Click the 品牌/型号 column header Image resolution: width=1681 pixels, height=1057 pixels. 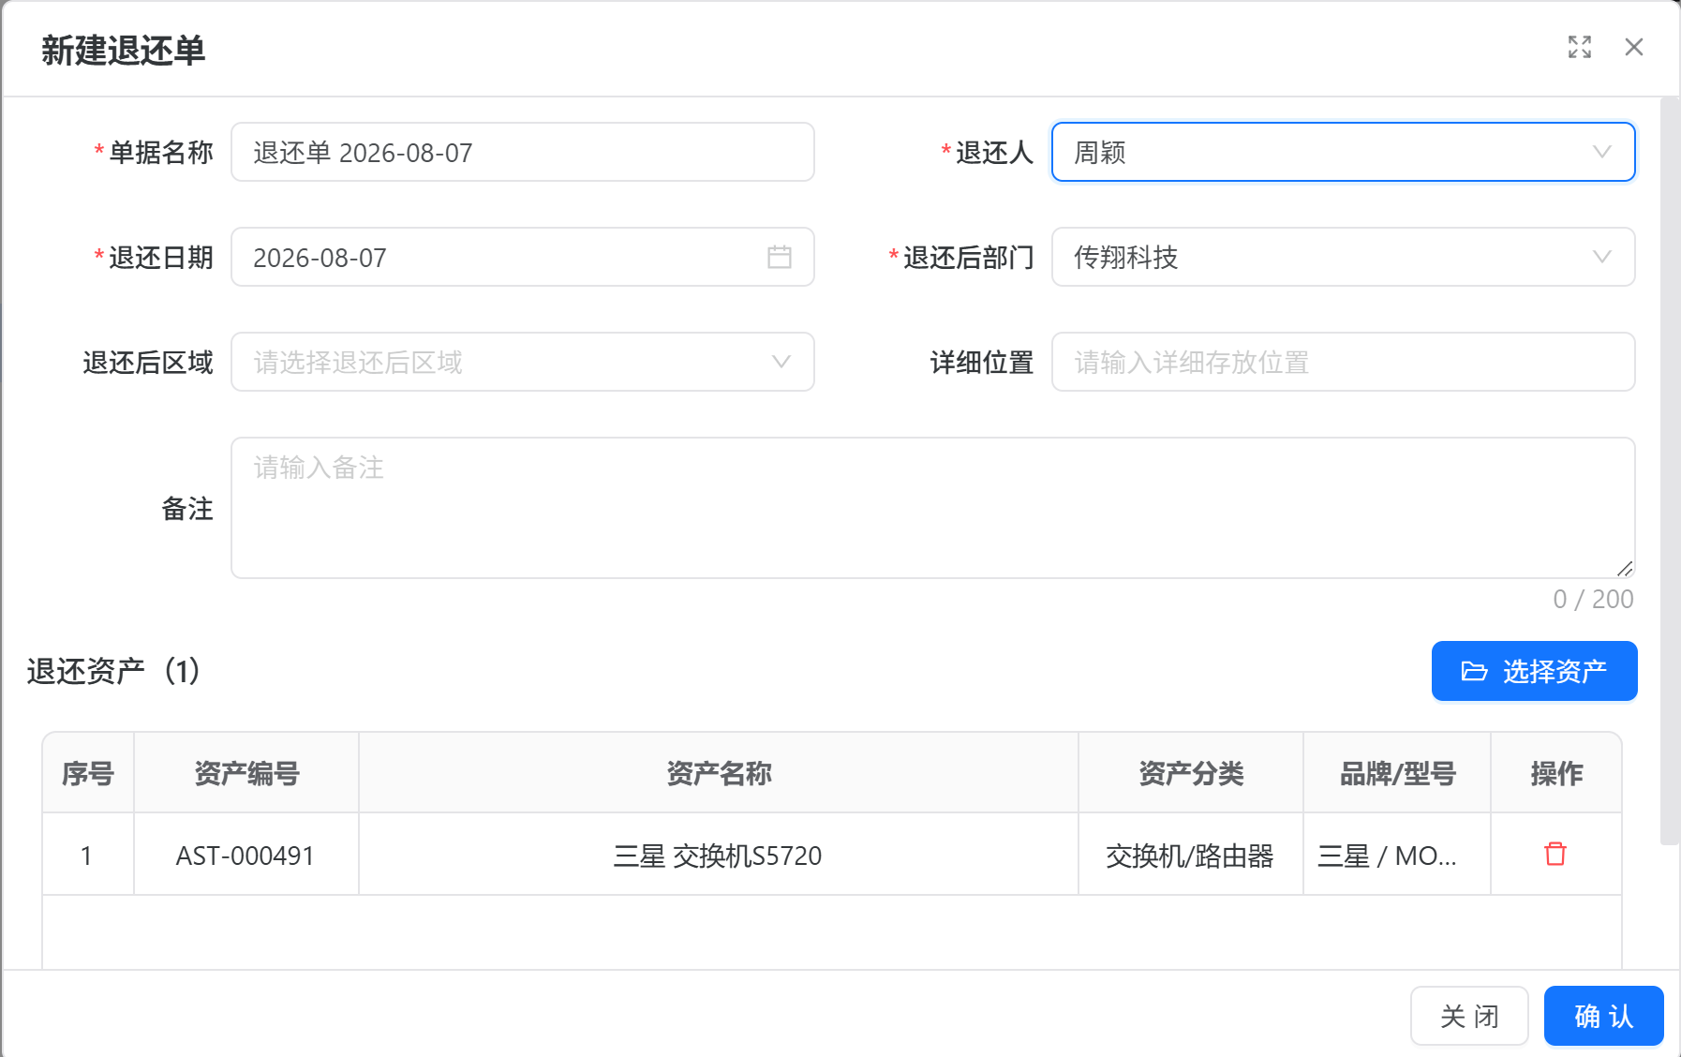1397,773
